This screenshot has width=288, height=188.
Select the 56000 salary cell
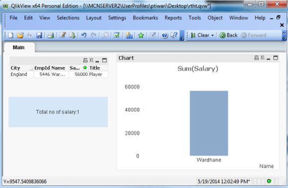[79, 74]
